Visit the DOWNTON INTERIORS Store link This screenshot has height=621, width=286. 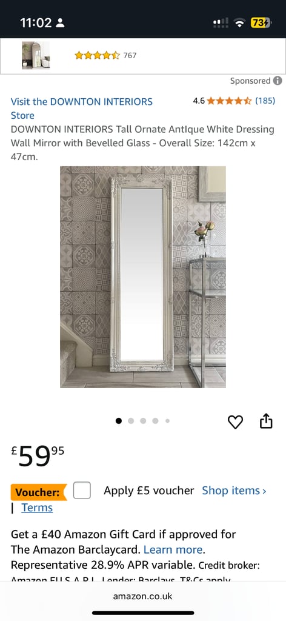(81, 109)
